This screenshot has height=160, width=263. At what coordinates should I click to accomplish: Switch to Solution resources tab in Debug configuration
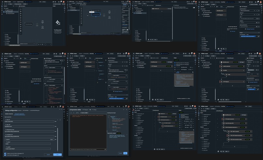point(9,114)
